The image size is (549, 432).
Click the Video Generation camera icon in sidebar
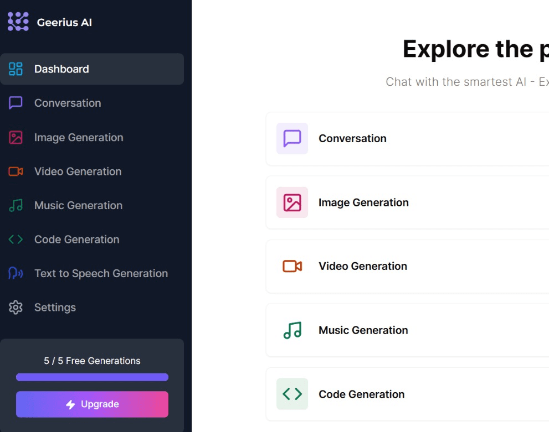tap(16, 171)
